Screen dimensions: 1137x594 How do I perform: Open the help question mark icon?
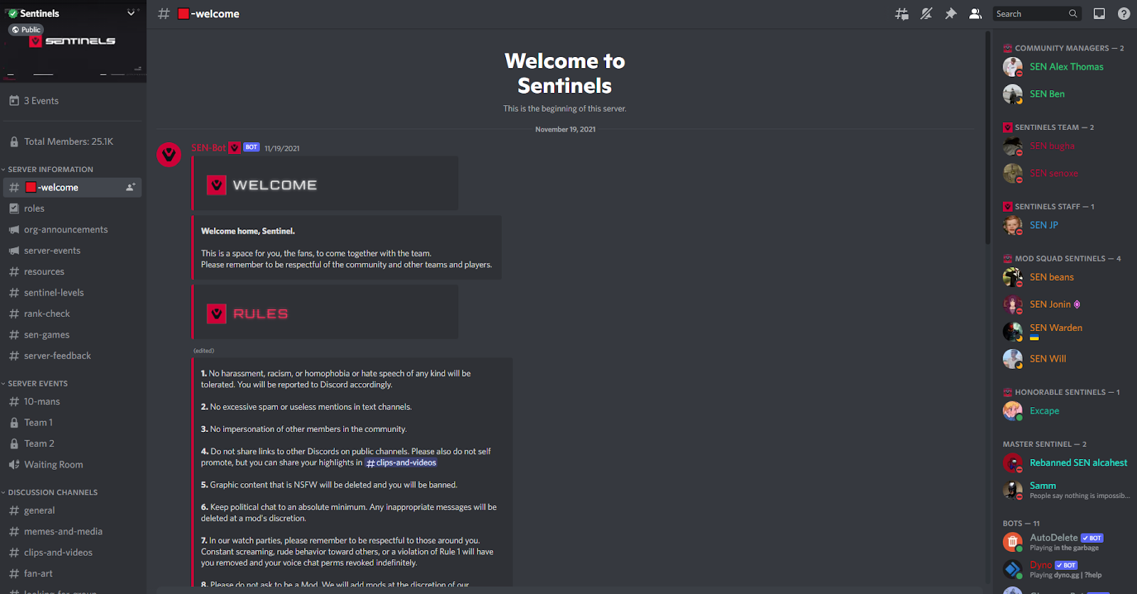[1123, 13]
